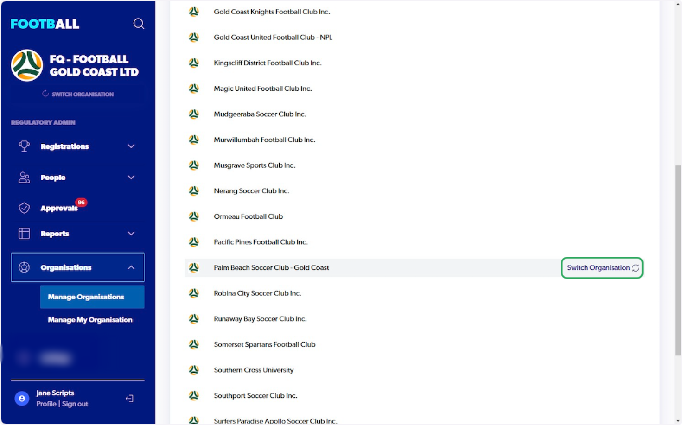Image resolution: width=682 pixels, height=425 pixels.
Task: Select Nerang Soccer Club Inc. row
Action: coord(414,191)
